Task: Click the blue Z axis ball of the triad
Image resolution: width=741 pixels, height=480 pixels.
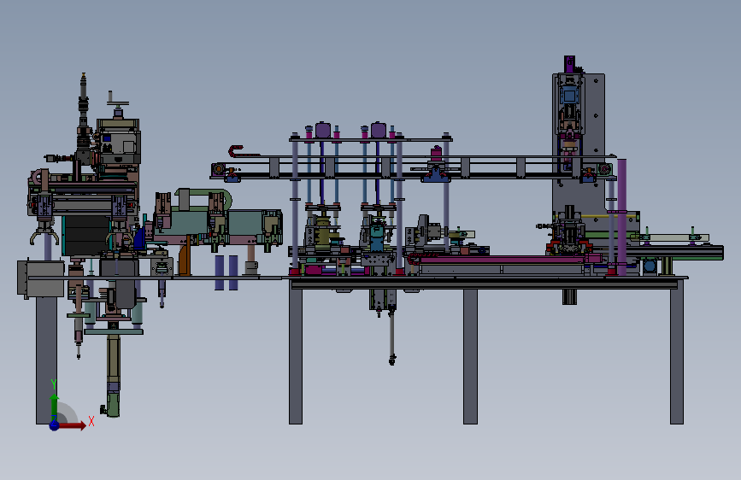Action: click(55, 425)
